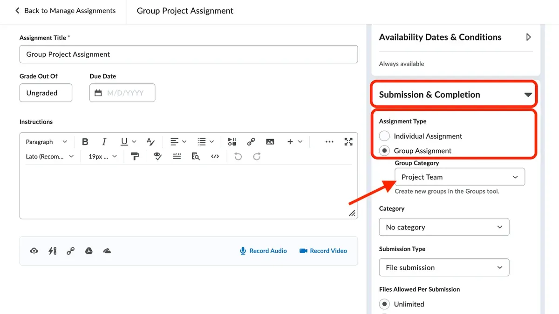Screen dimensions: 559x314
Task: Open the Due Date calendar picker
Action: 98,93
